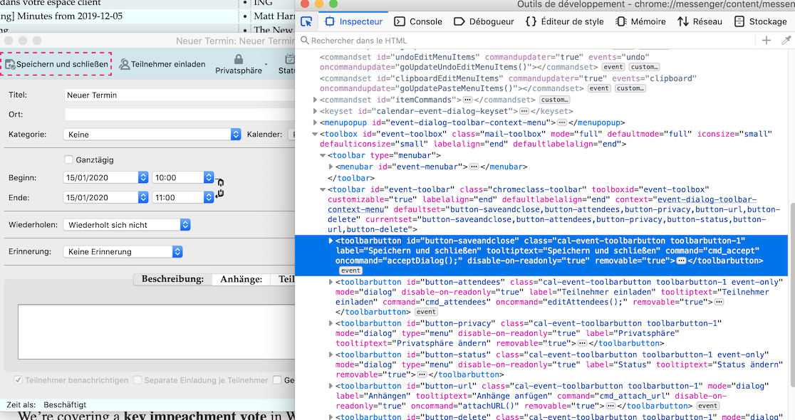Expand the button-saveandclose toolbarbutton node

point(330,241)
